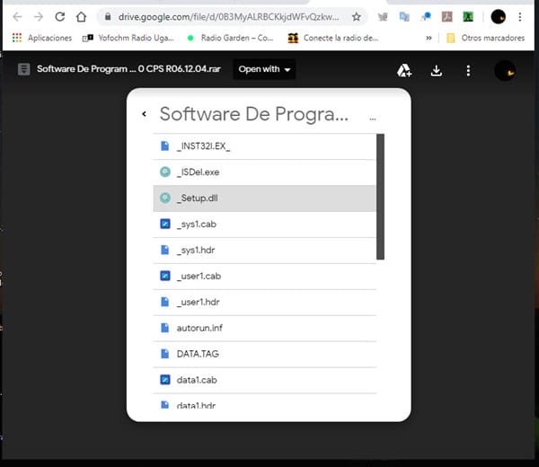This screenshot has height=467, width=539.
Task: Open the Google account avatar in the viewer
Action: pos(505,71)
